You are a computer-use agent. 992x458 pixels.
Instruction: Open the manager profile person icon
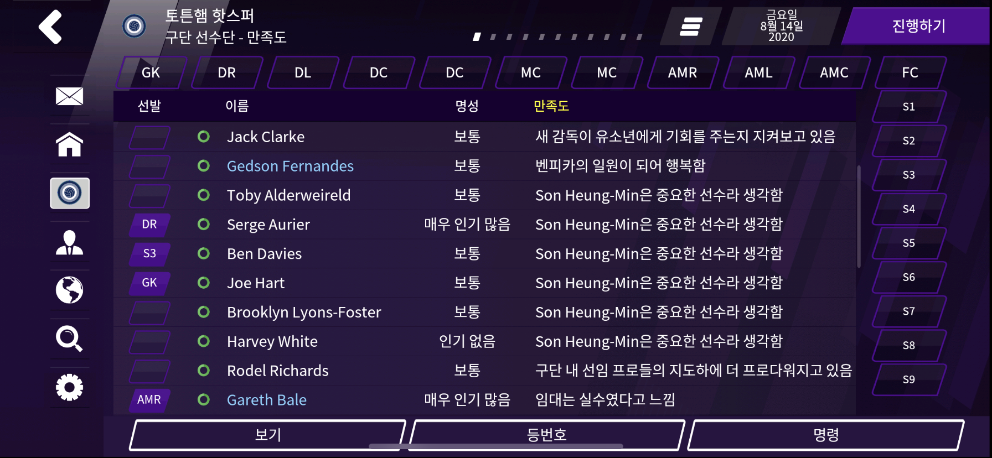click(x=70, y=242)
